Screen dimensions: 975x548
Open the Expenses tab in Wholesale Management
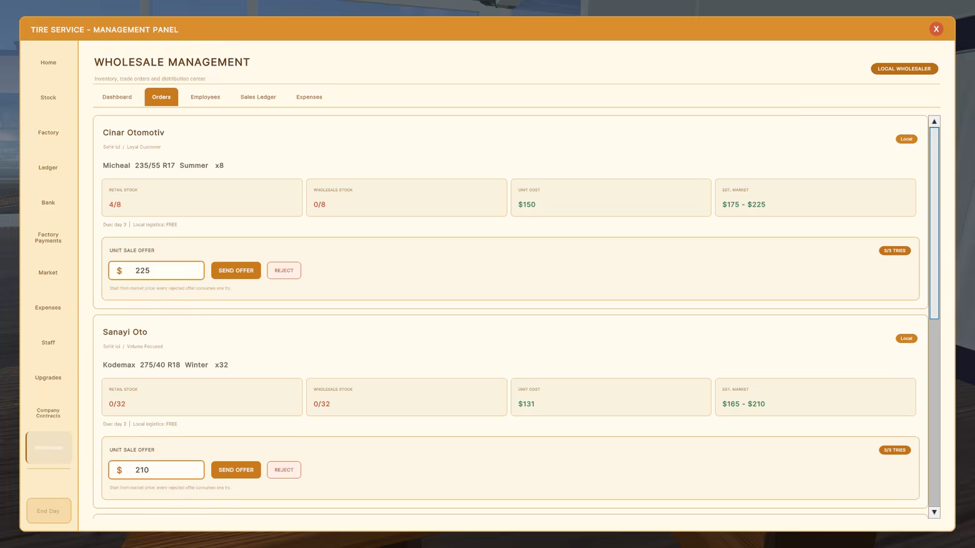309,97
